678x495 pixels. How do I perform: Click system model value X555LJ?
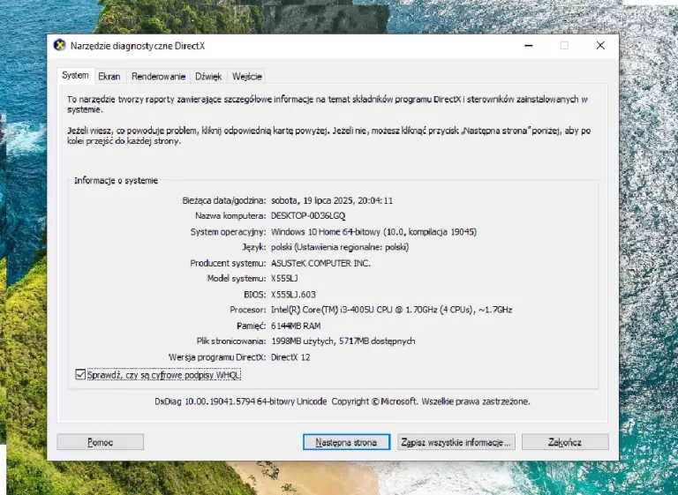(x=284, y=279)
